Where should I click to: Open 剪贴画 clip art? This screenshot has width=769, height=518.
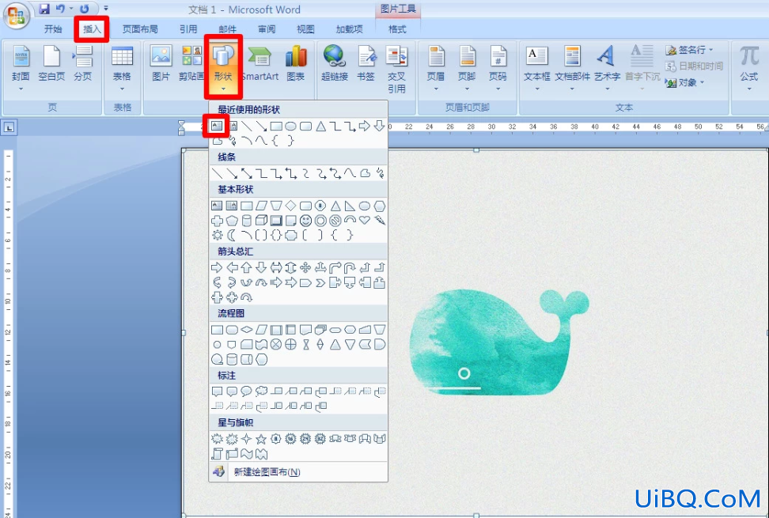pyautogui.click(x=191, y=64)
